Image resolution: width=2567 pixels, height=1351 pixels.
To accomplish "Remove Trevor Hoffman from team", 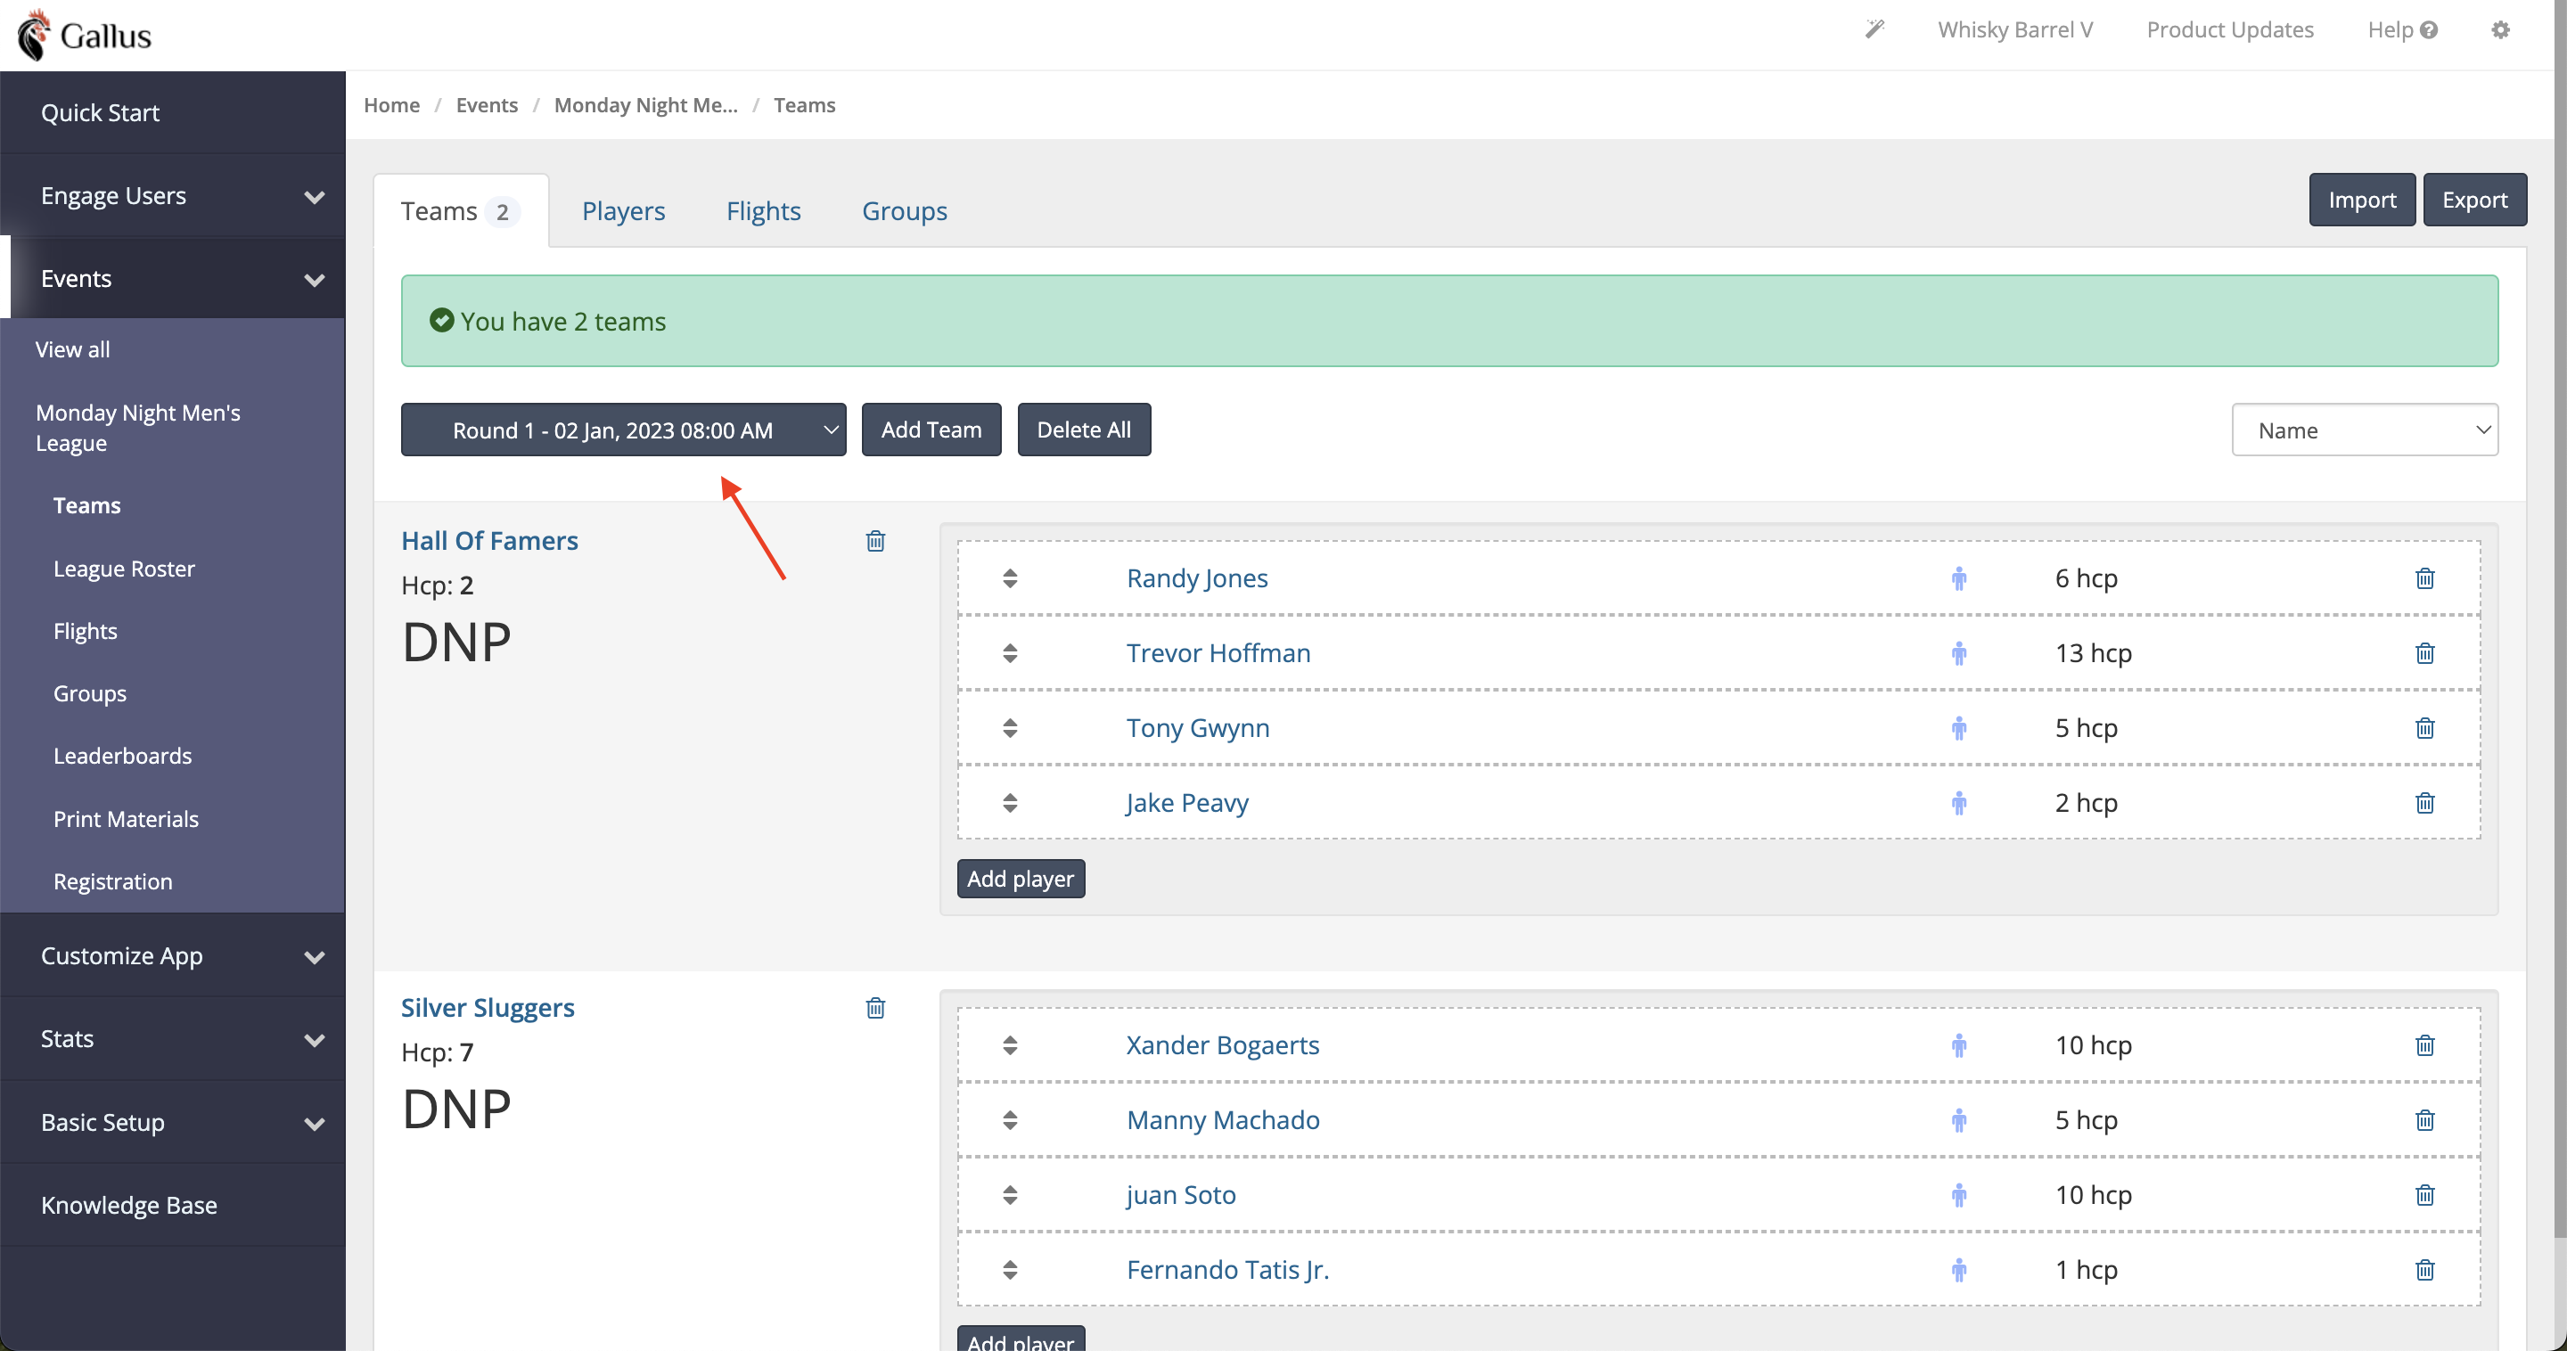I will click(x=2424, y=652).
